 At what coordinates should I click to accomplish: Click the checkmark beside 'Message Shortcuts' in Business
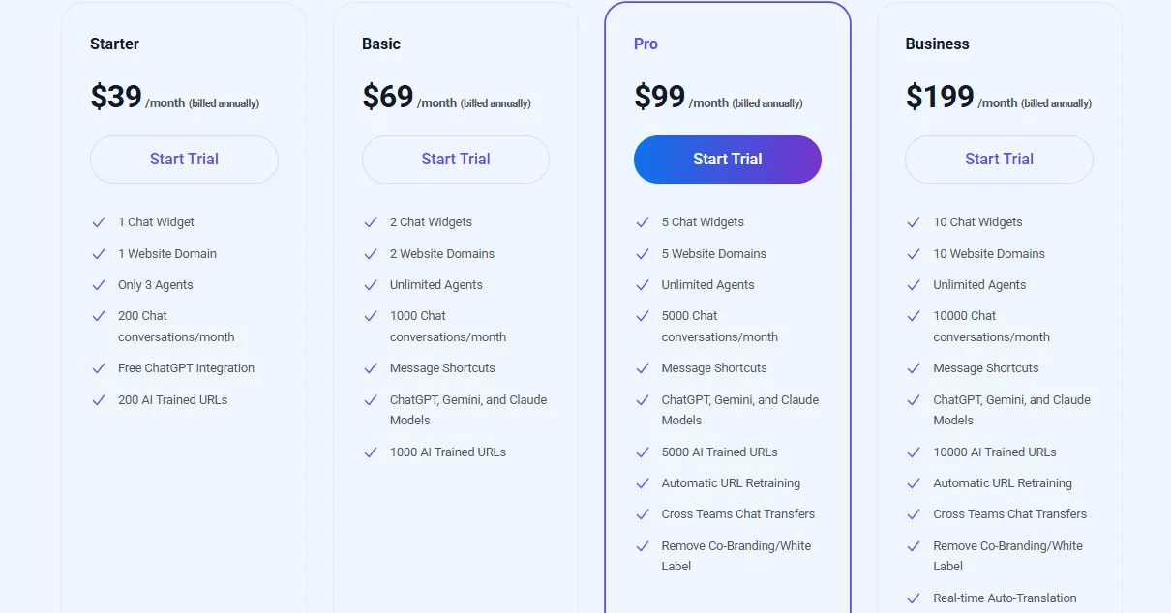[x=914, y=368]
